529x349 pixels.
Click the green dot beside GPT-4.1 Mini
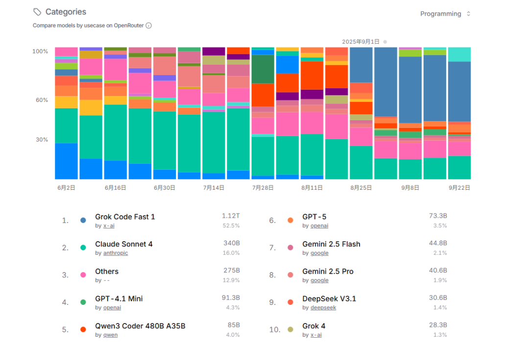pos(83,302)
